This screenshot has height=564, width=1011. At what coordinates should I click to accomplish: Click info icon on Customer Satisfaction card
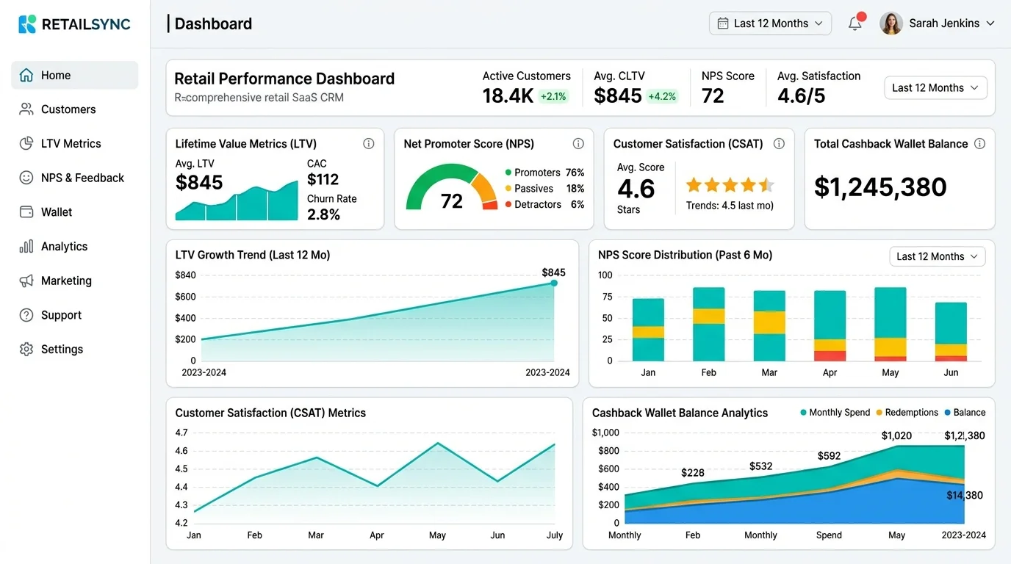point(779,144)
